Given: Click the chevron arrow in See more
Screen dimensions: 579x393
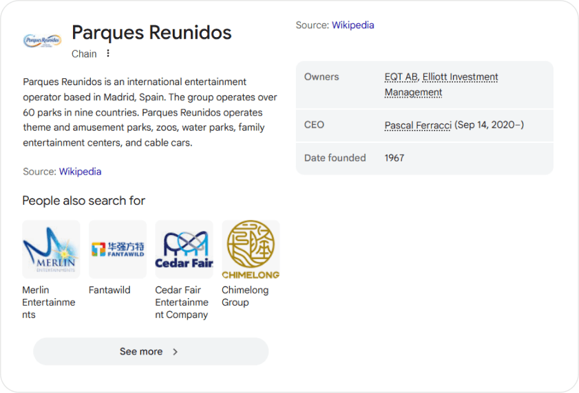Looking at the screenshot, I should (175, 352).
